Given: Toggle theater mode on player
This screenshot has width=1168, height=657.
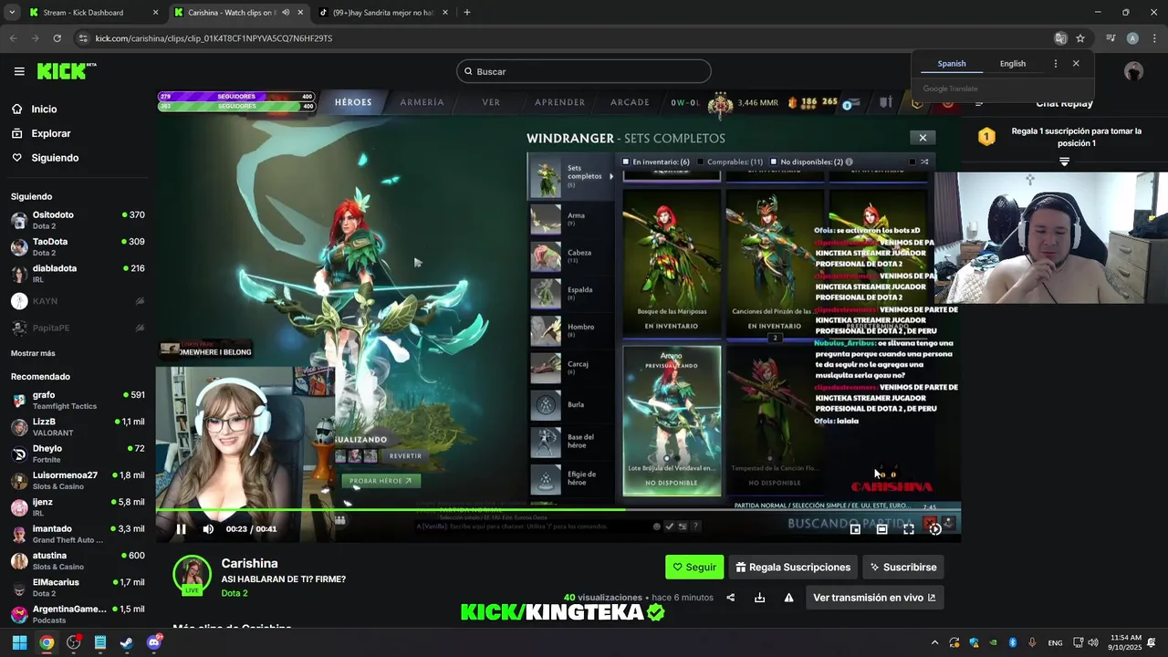Looking at the screenshot, I should (881, 528).
